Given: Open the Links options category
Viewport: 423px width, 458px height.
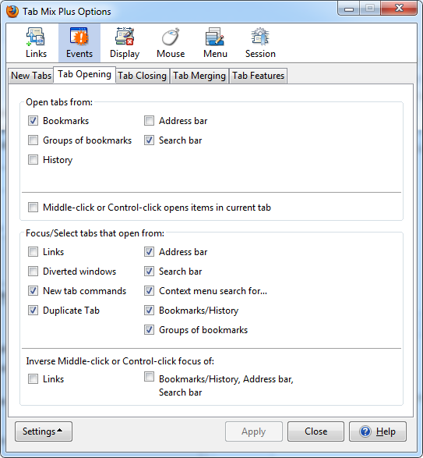Looking at the screenshot, I should pos(36,43).
